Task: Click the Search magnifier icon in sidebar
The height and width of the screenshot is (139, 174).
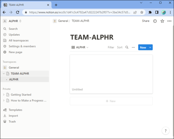Action: click(x=5, y=29)
